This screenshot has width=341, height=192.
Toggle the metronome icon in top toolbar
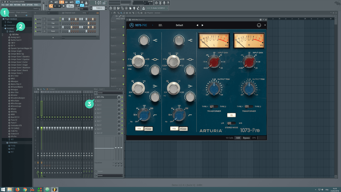51,2
